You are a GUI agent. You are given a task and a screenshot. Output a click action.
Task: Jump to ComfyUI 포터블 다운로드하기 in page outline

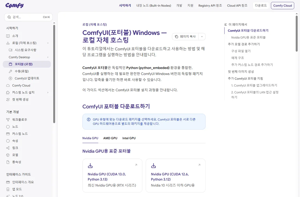pos(248,31)
